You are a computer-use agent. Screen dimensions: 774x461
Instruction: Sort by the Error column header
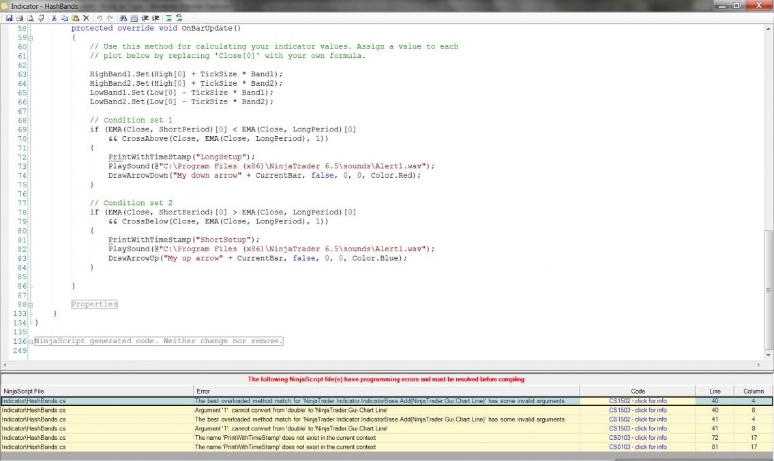[x=387, y=391]
